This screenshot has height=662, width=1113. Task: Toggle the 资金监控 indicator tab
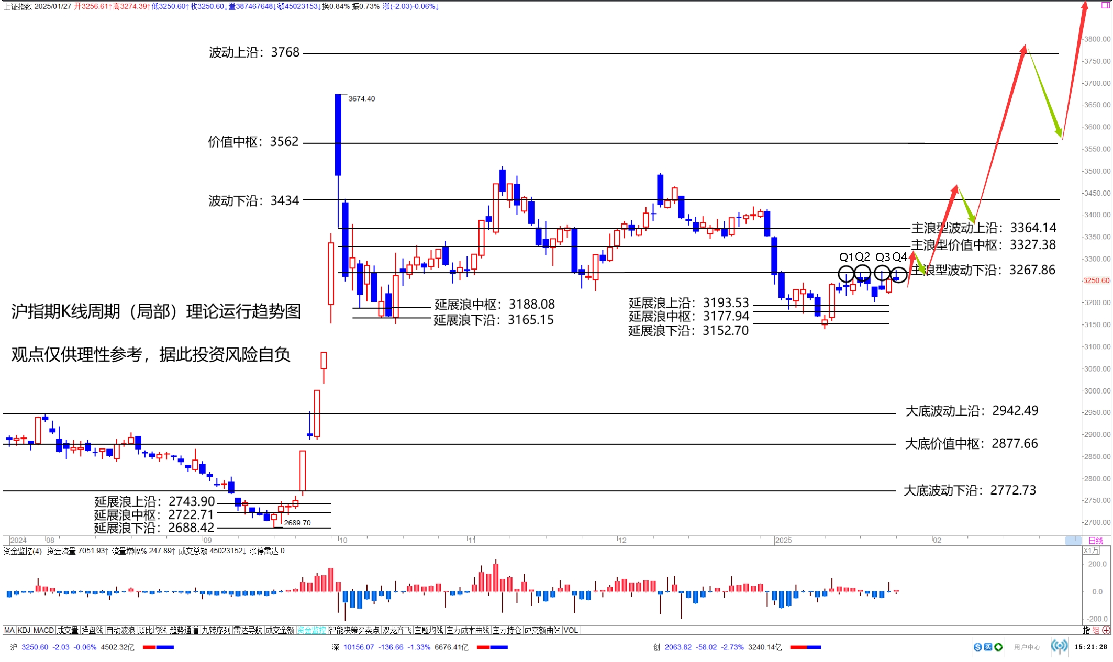pyautogui.click(x=311, y=631)
